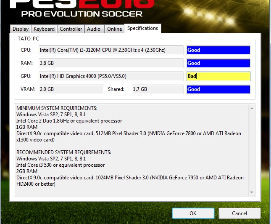Image resolution: width=271 pixels, height=224 pixels.
Task: Confirm settings with the OK button
Action: point(193,213)
